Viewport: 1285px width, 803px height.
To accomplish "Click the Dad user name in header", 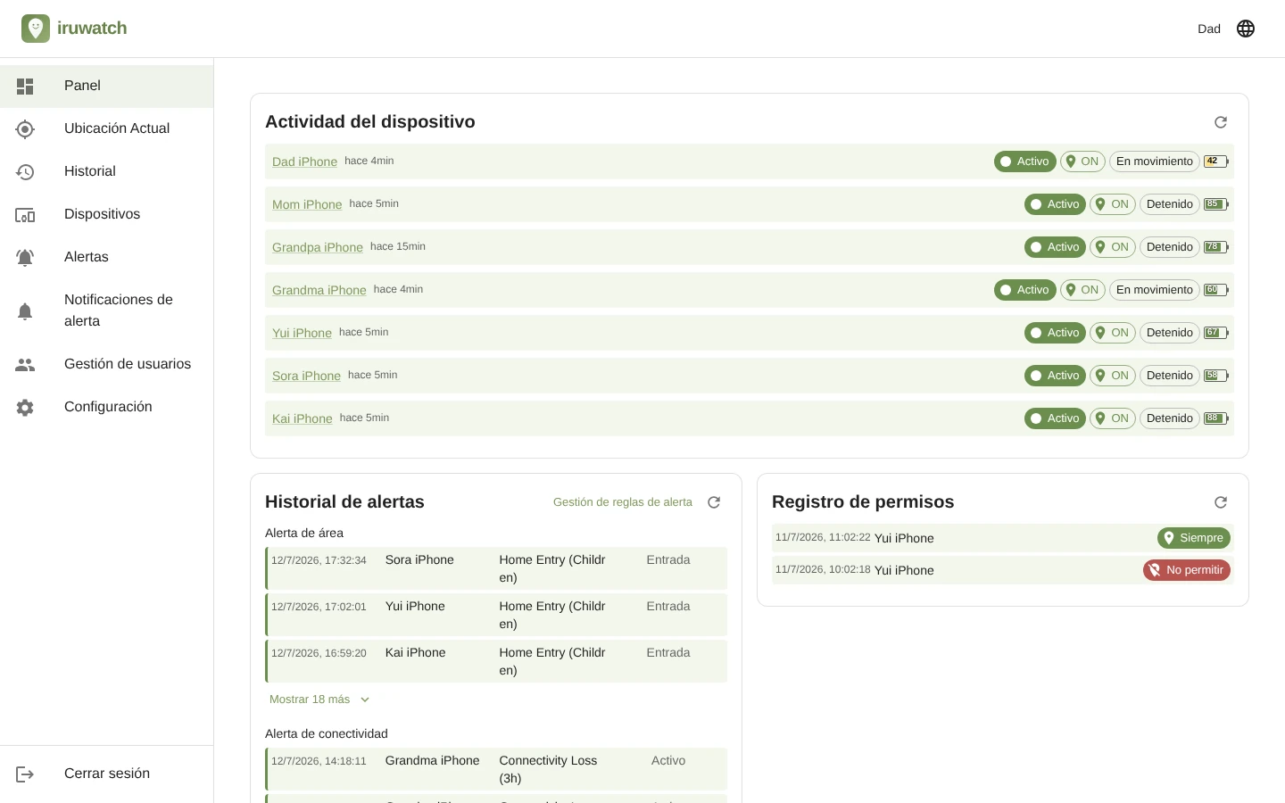I will [x=1209, y=29].
